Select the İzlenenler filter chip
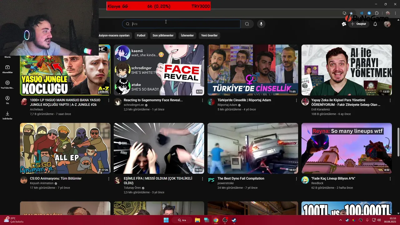 [x=187, y=36]
